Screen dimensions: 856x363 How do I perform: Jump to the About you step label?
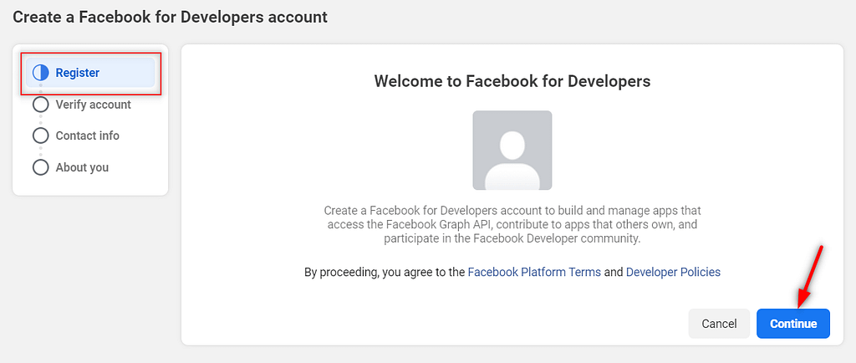click(82, 167)
